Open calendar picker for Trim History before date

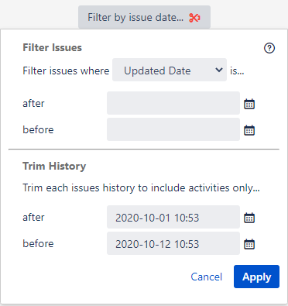(249, 244)
